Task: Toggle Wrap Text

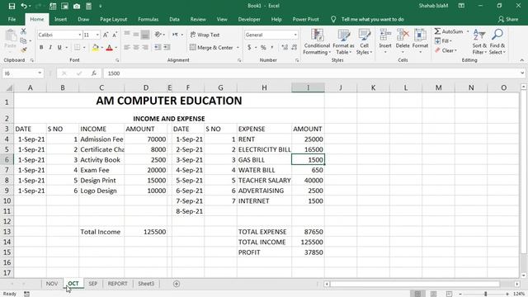Action: coord(205,35)
